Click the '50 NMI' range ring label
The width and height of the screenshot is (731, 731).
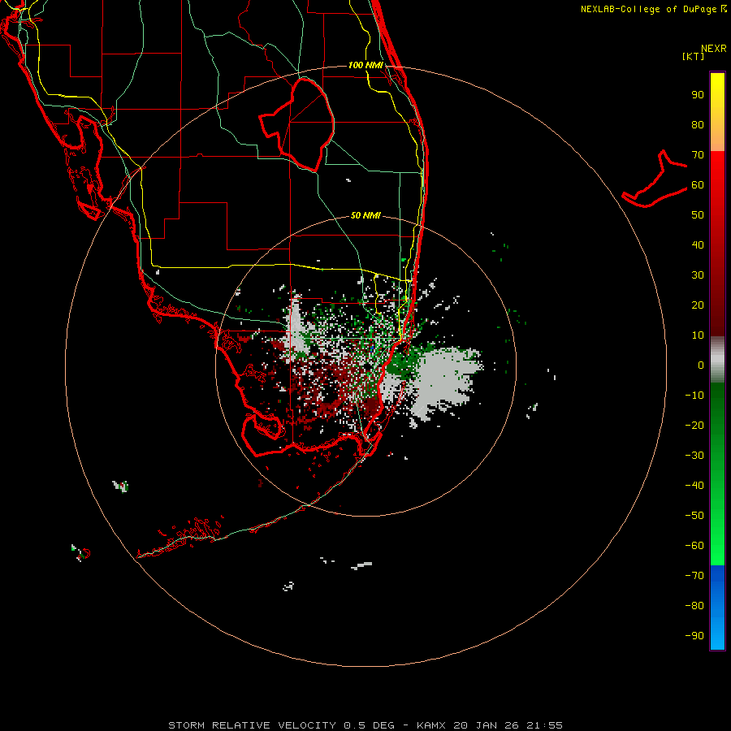point(365,215)
